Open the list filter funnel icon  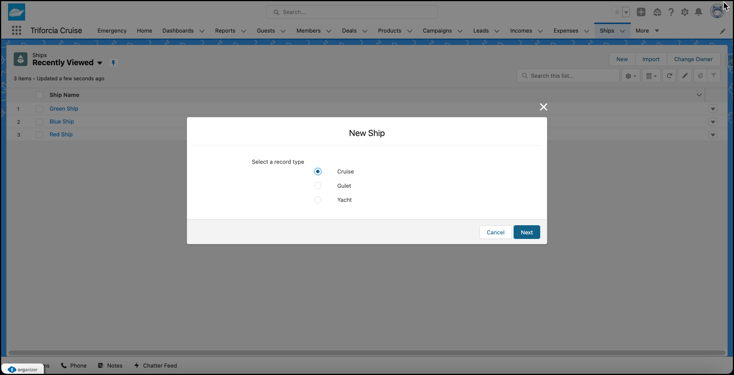(x=714, y=76)
